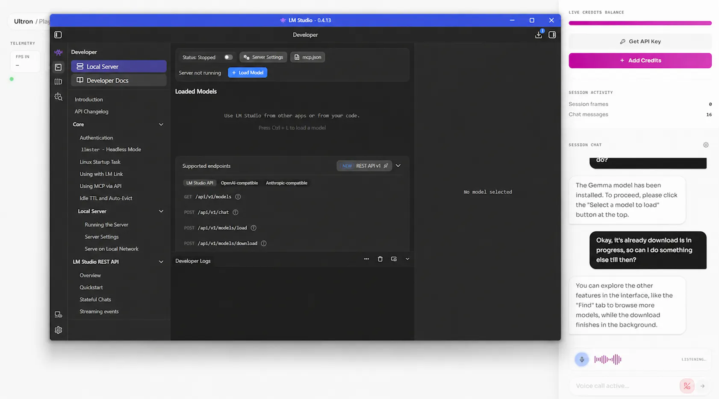Click the microphone icon in voice panel
The image size is (719, 399).
pos(582,359)
